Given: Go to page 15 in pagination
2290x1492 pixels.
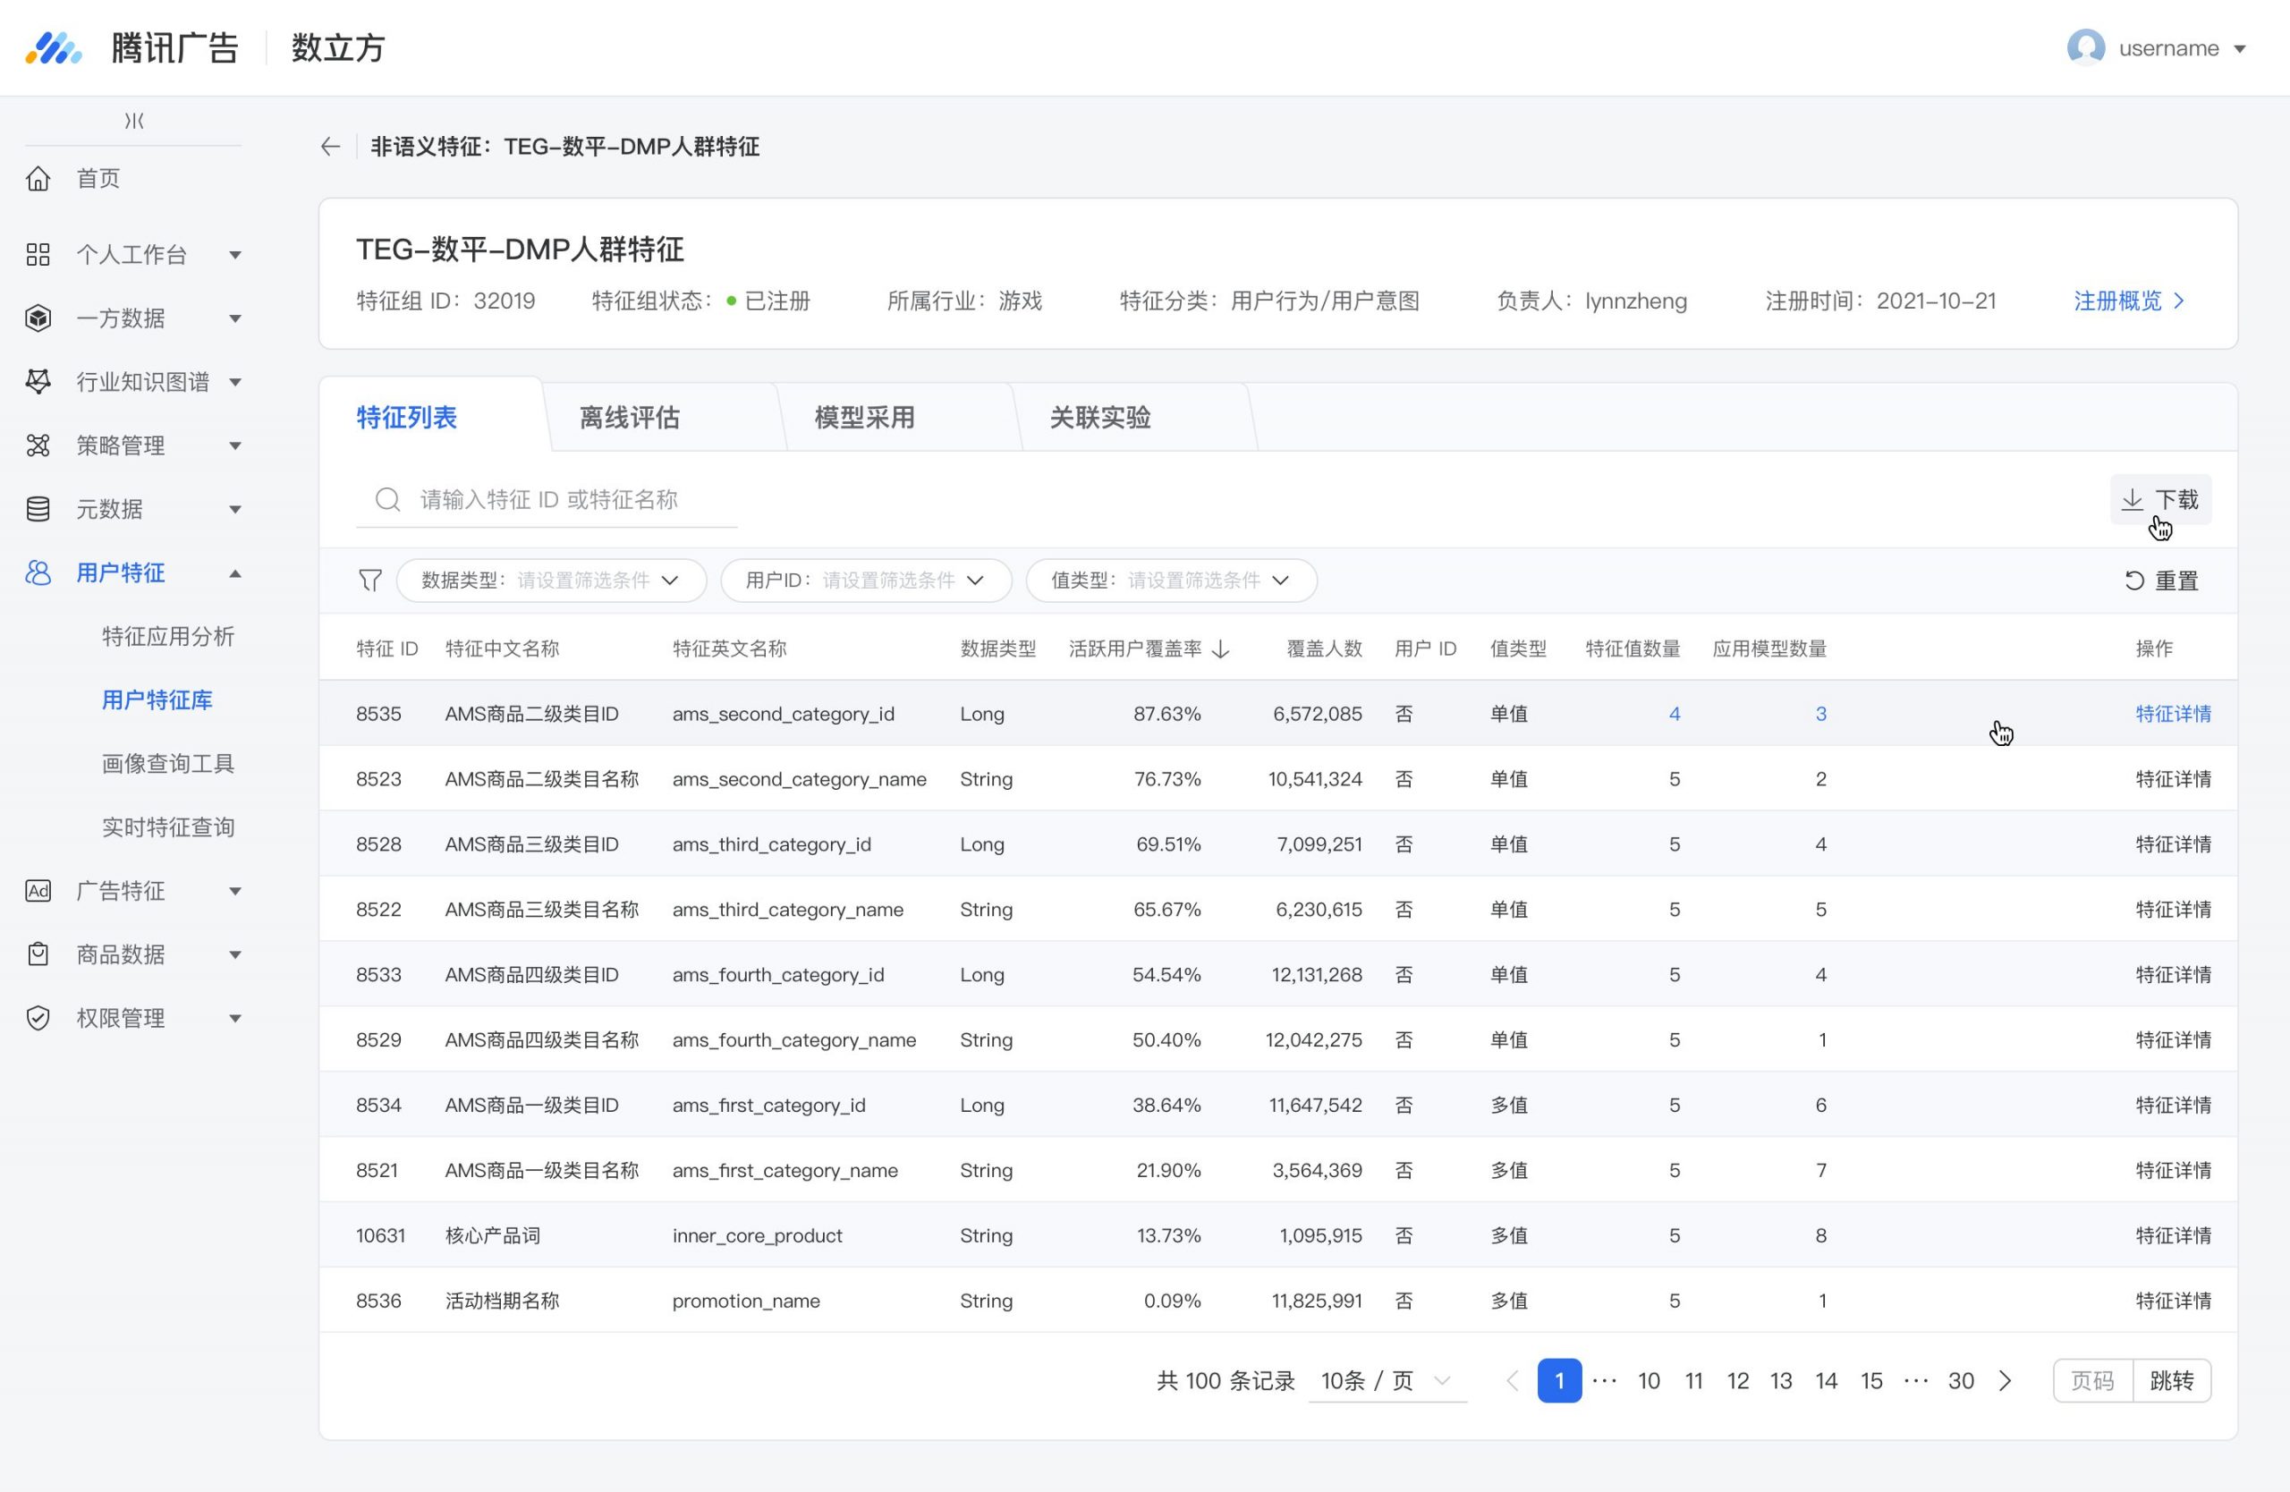Looking at the screenshot, I should [x=1871, y=1381].
